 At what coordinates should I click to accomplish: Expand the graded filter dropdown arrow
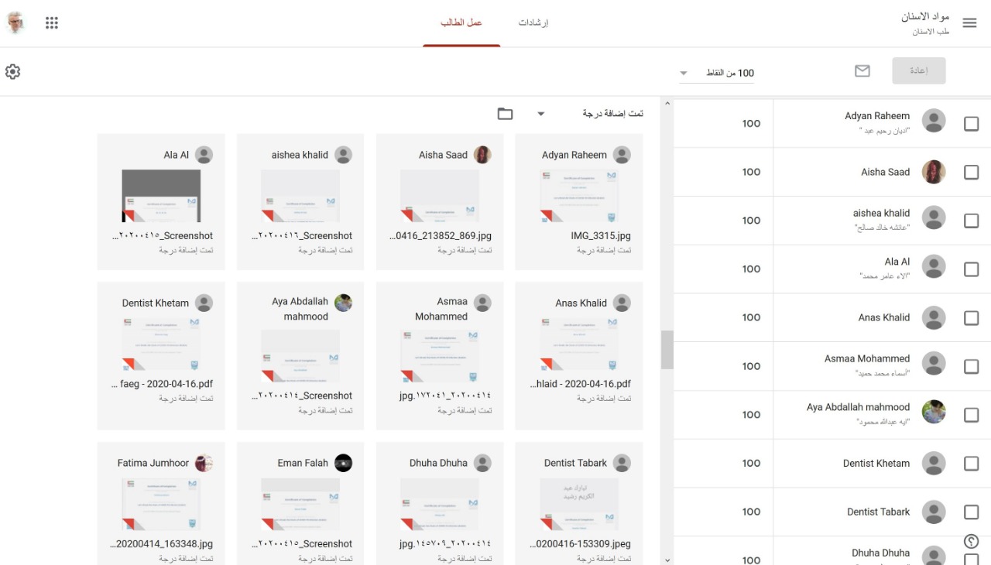[541, 114]
